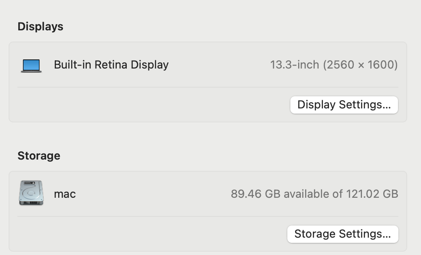Image resolution: width=421 pixels, height=255 pixels.
Task: Click the disk icon next to mac volume
Action: coord(31,193)
